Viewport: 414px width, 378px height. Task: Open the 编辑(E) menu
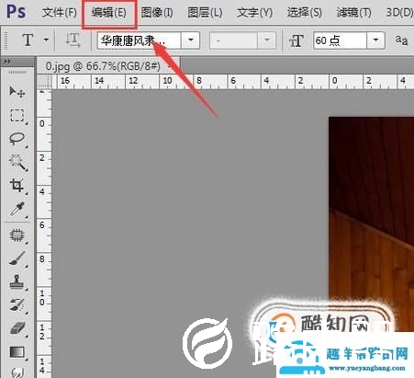coord(108,13)
